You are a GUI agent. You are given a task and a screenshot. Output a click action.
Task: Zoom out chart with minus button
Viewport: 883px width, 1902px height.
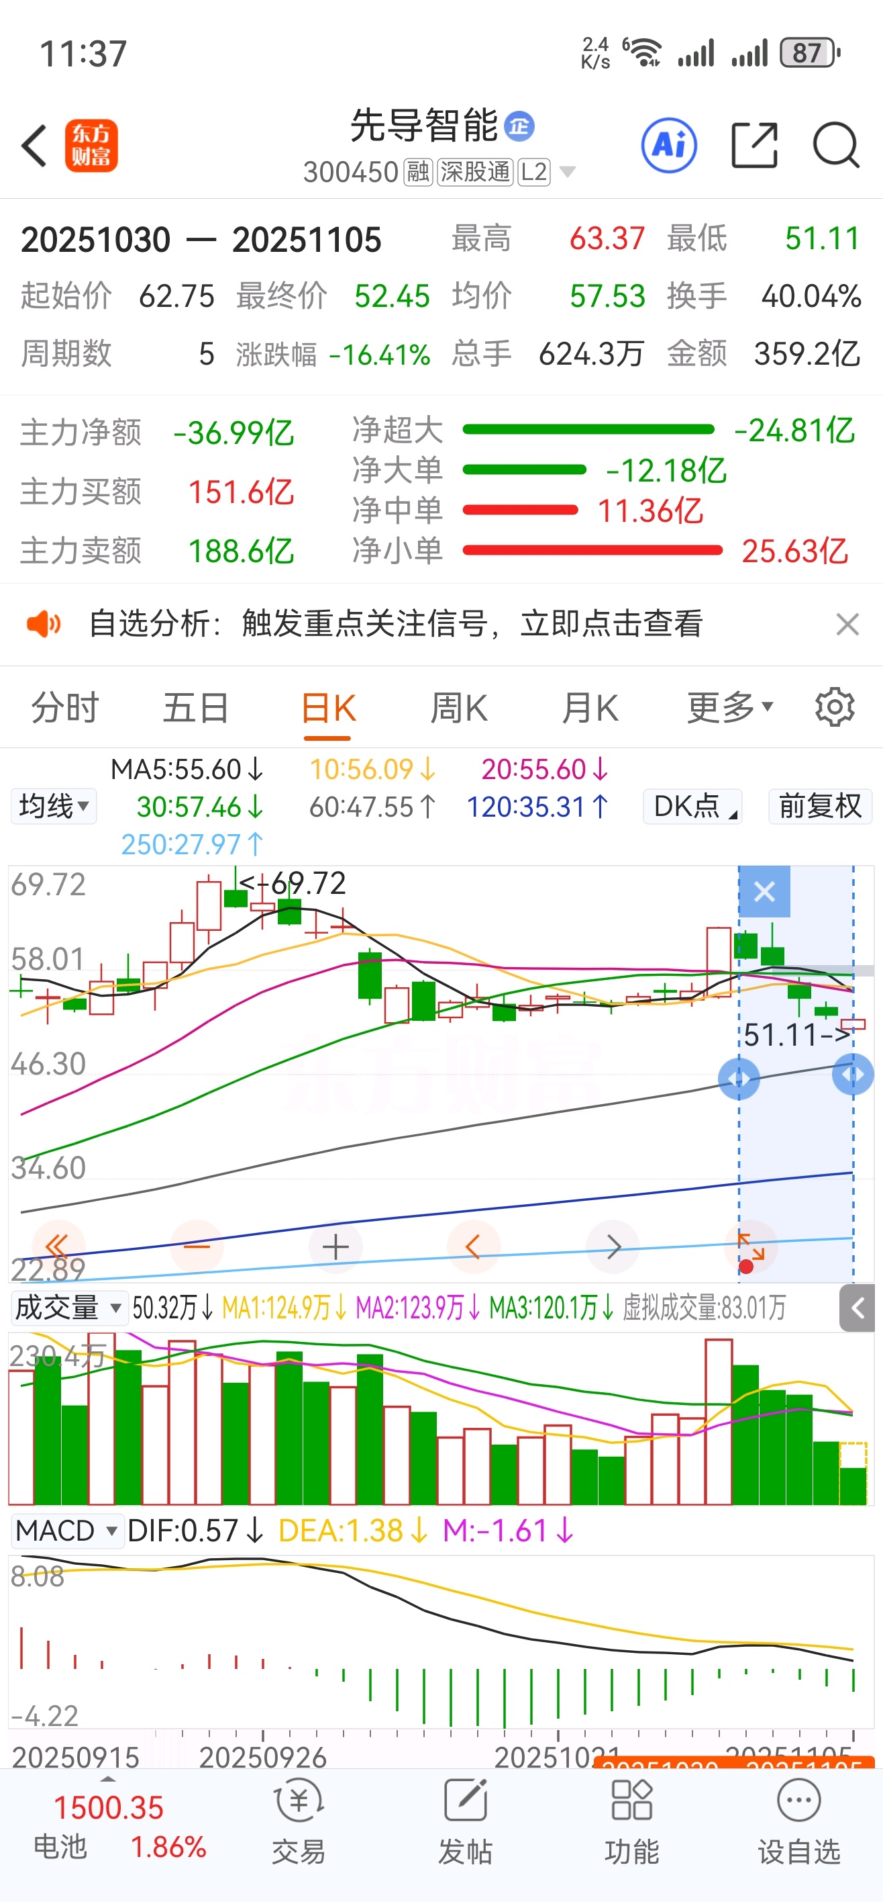click(197, 1247)
